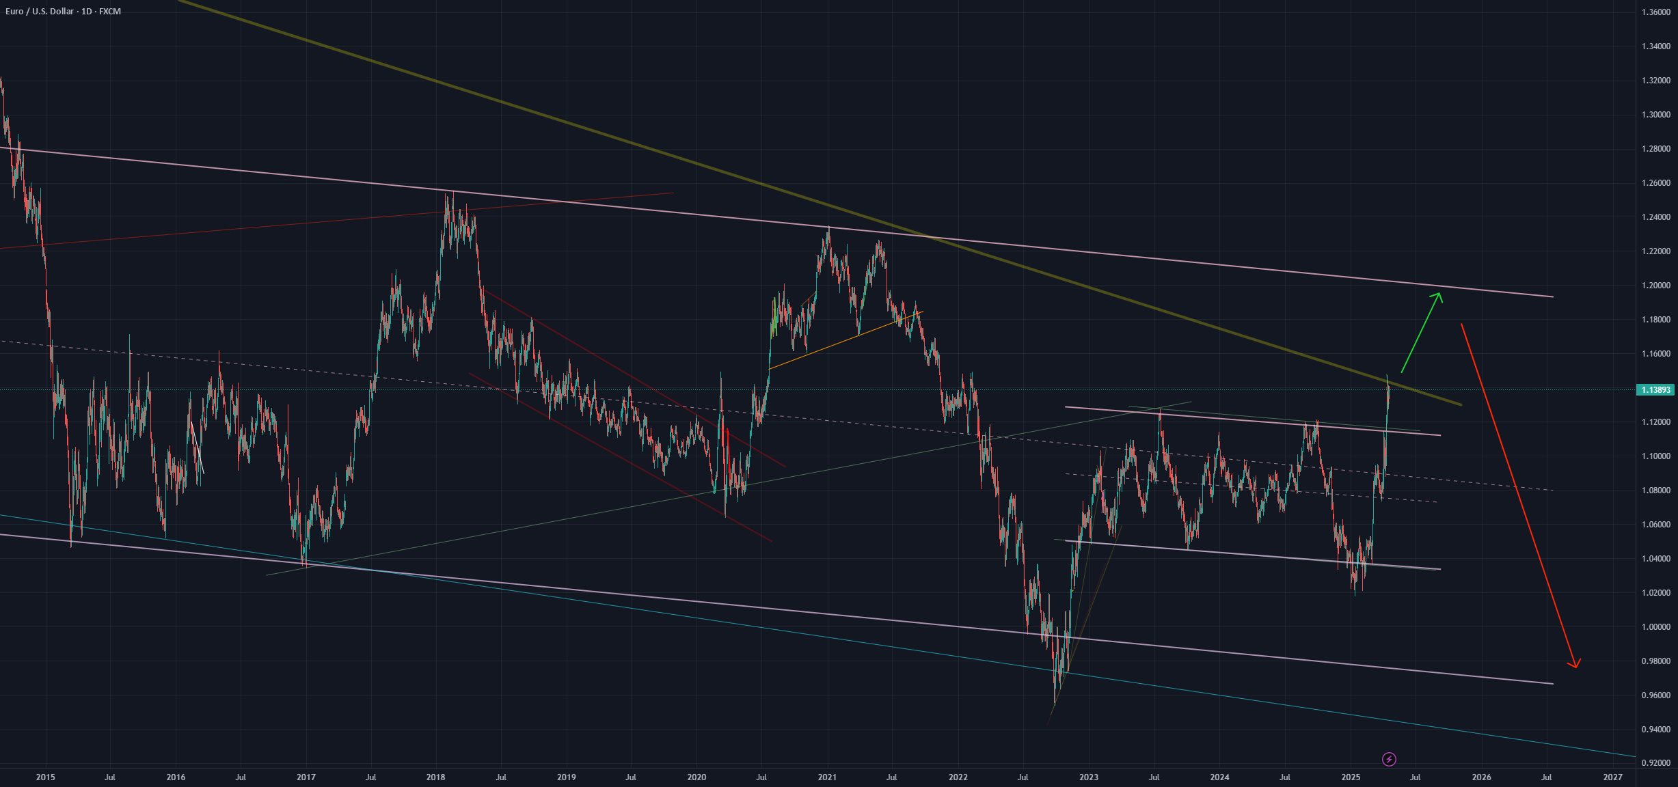Click the 1.32000 price axis label

(x=1655, y=81)
